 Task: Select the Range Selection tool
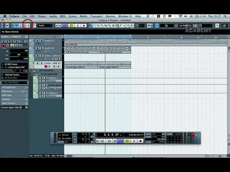point(95,26)
